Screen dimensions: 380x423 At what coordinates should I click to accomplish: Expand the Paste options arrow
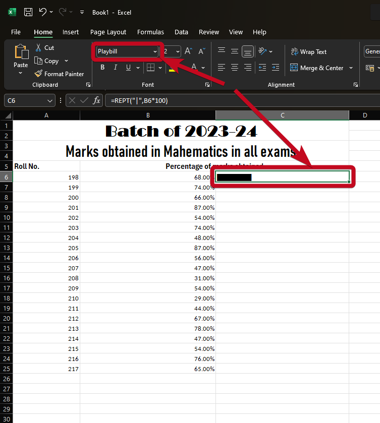[x=21, y=73]
